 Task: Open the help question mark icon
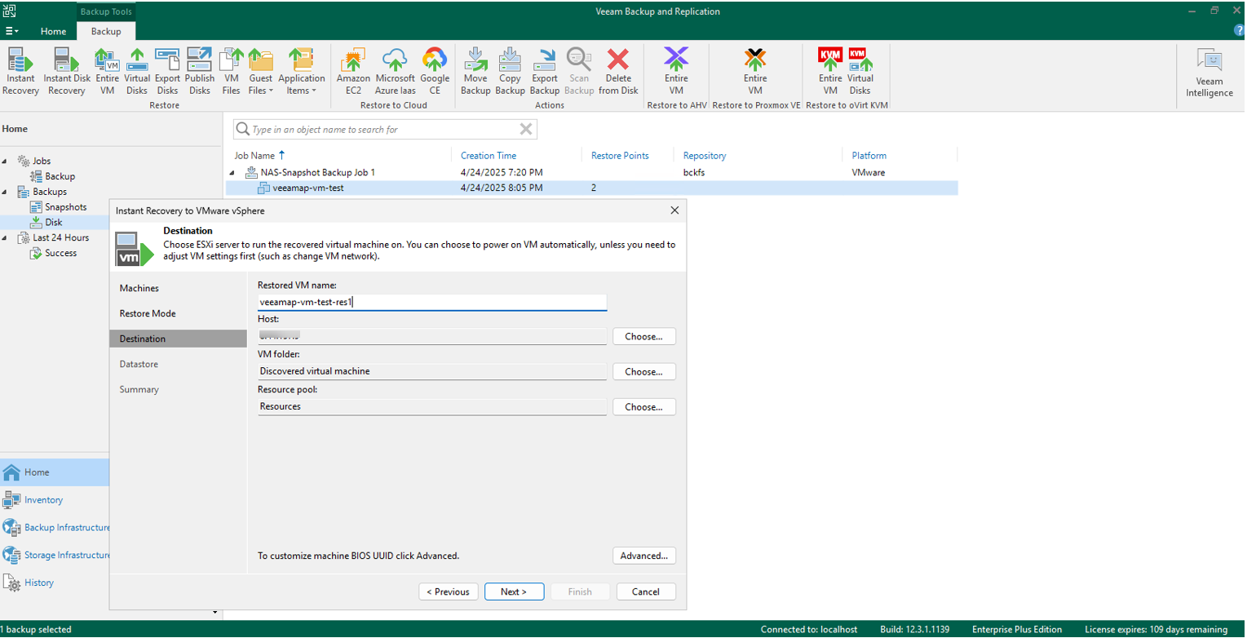(1239, 30)
